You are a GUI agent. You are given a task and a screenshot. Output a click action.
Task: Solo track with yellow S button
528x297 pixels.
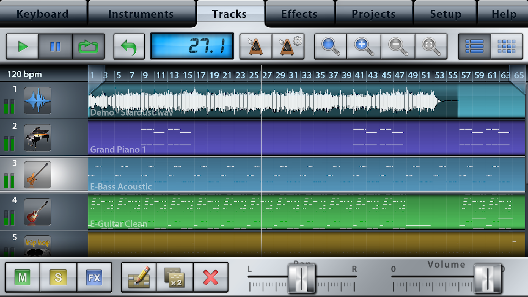click(58, 277)
